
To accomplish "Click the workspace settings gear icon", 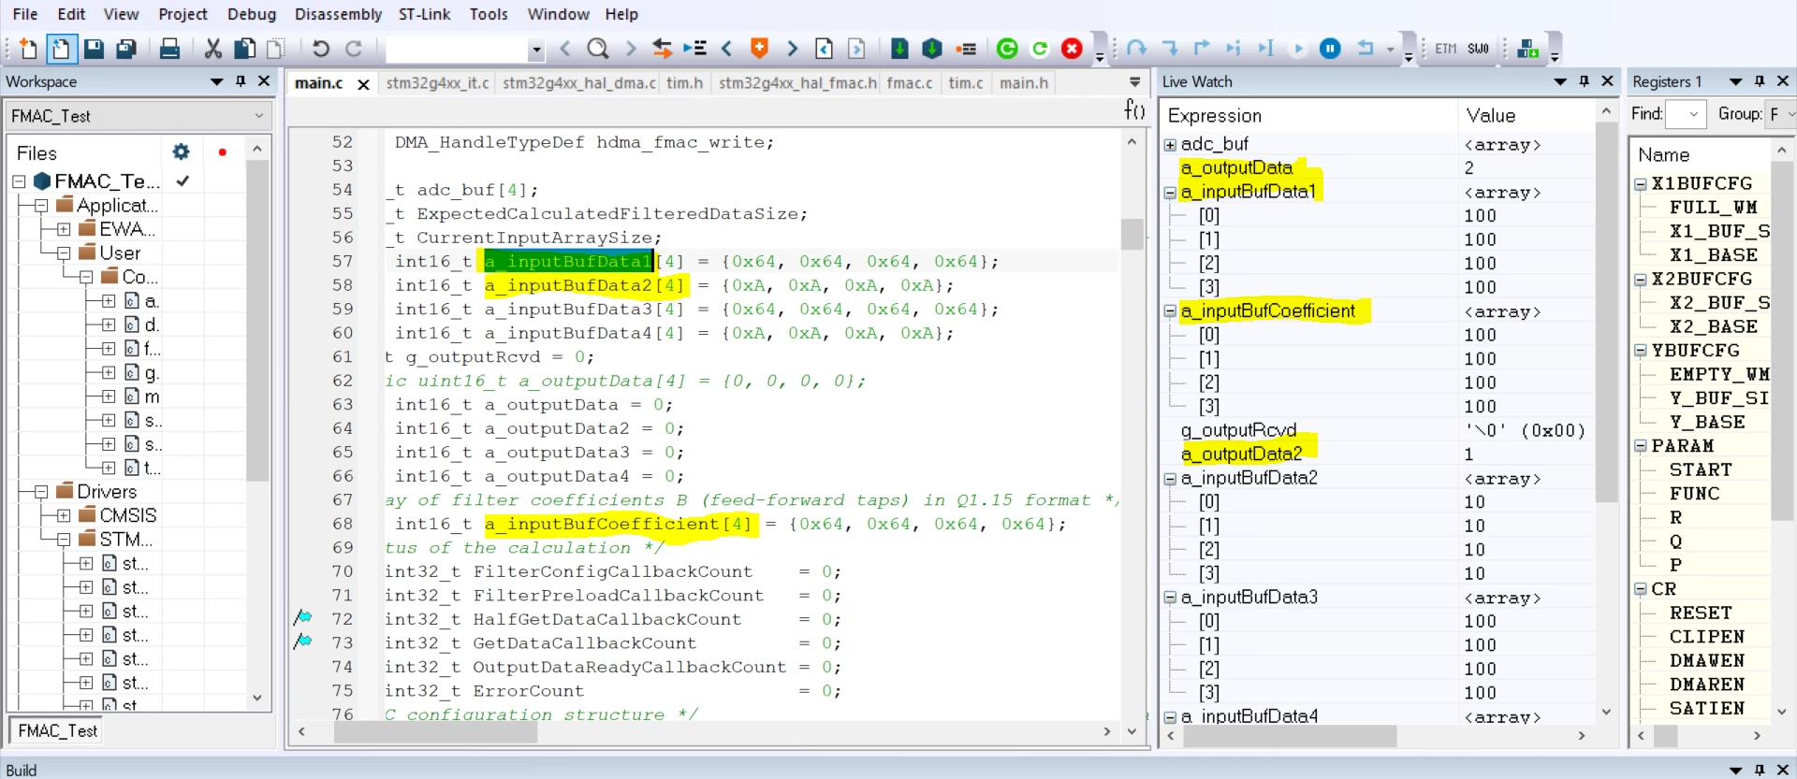I will (182, 151).
